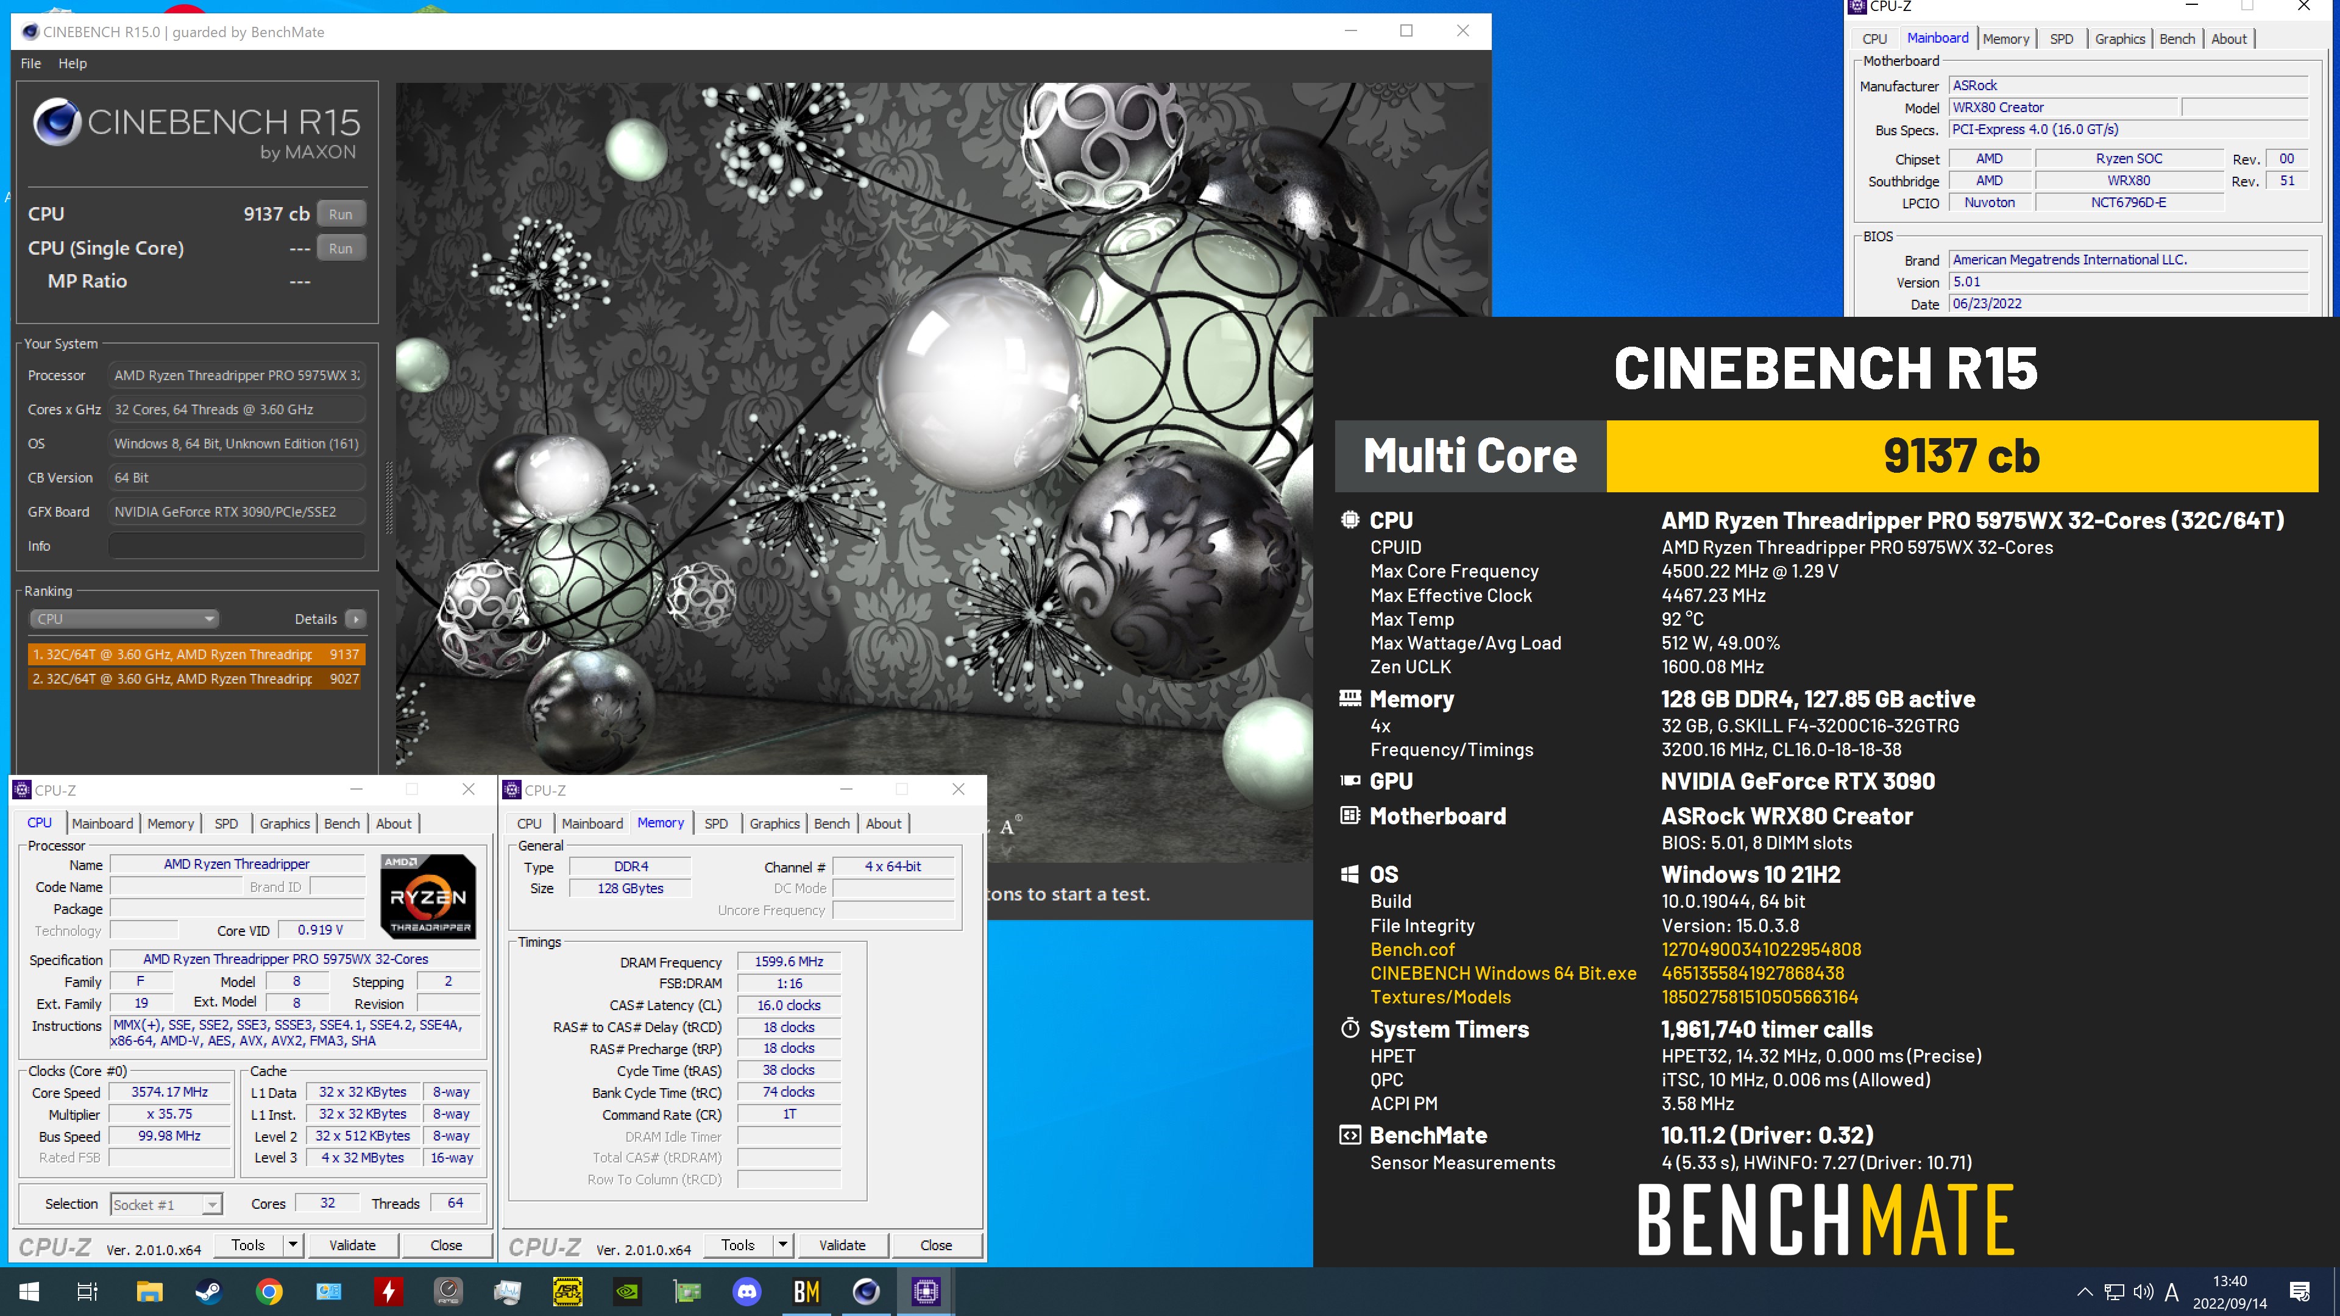
Task: Open Graphics tab in top-right CPU-Z
Action: [2119, 38]
